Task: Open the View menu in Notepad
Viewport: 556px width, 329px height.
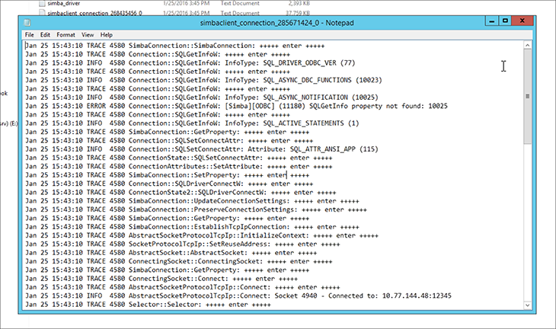Action: (88, 35)
